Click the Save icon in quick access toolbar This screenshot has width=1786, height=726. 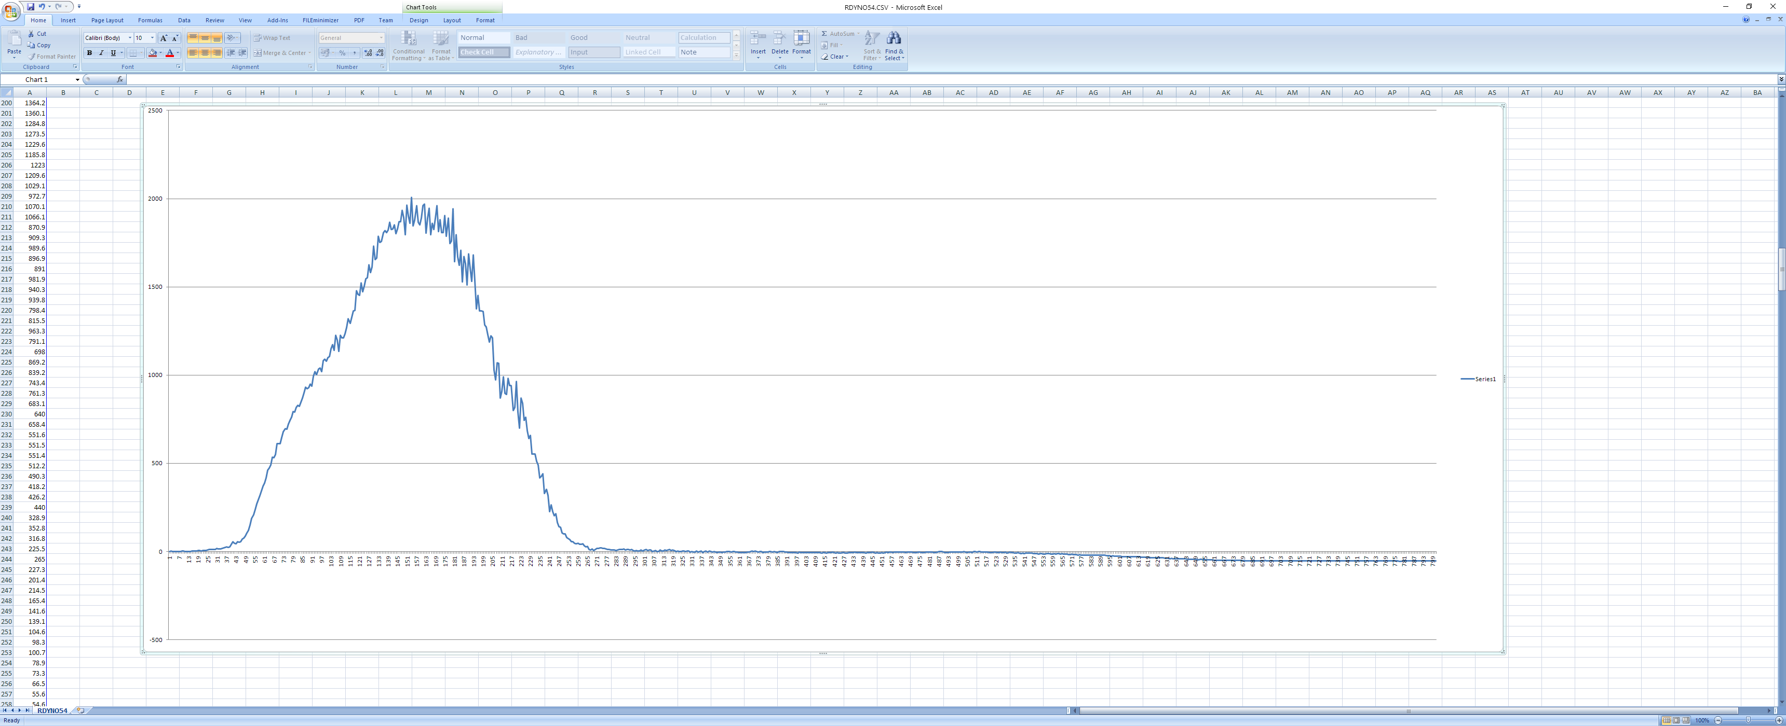click(x=31, y=6)
